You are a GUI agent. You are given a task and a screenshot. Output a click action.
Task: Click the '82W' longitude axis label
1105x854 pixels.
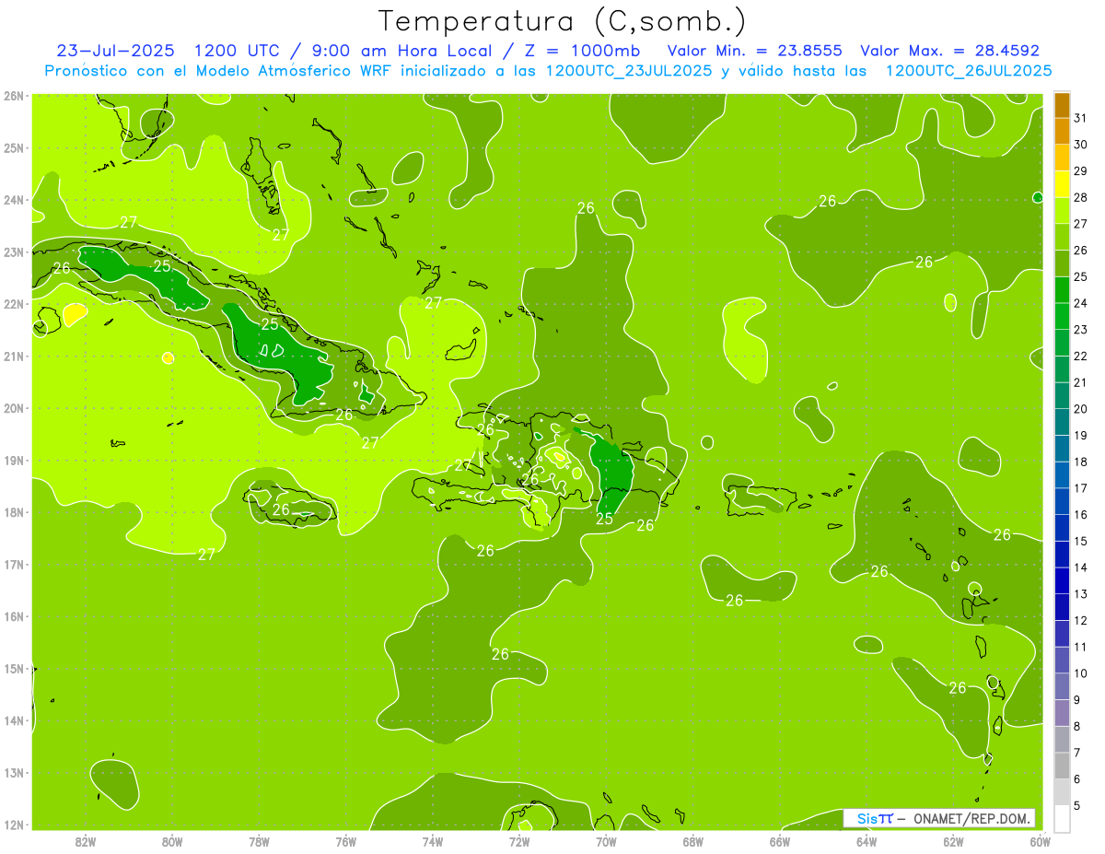coord(85,841)
